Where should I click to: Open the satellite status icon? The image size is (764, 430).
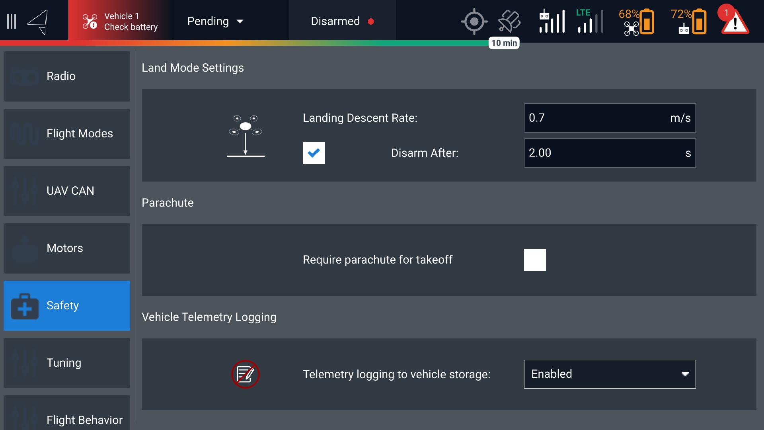pos(509,21)
